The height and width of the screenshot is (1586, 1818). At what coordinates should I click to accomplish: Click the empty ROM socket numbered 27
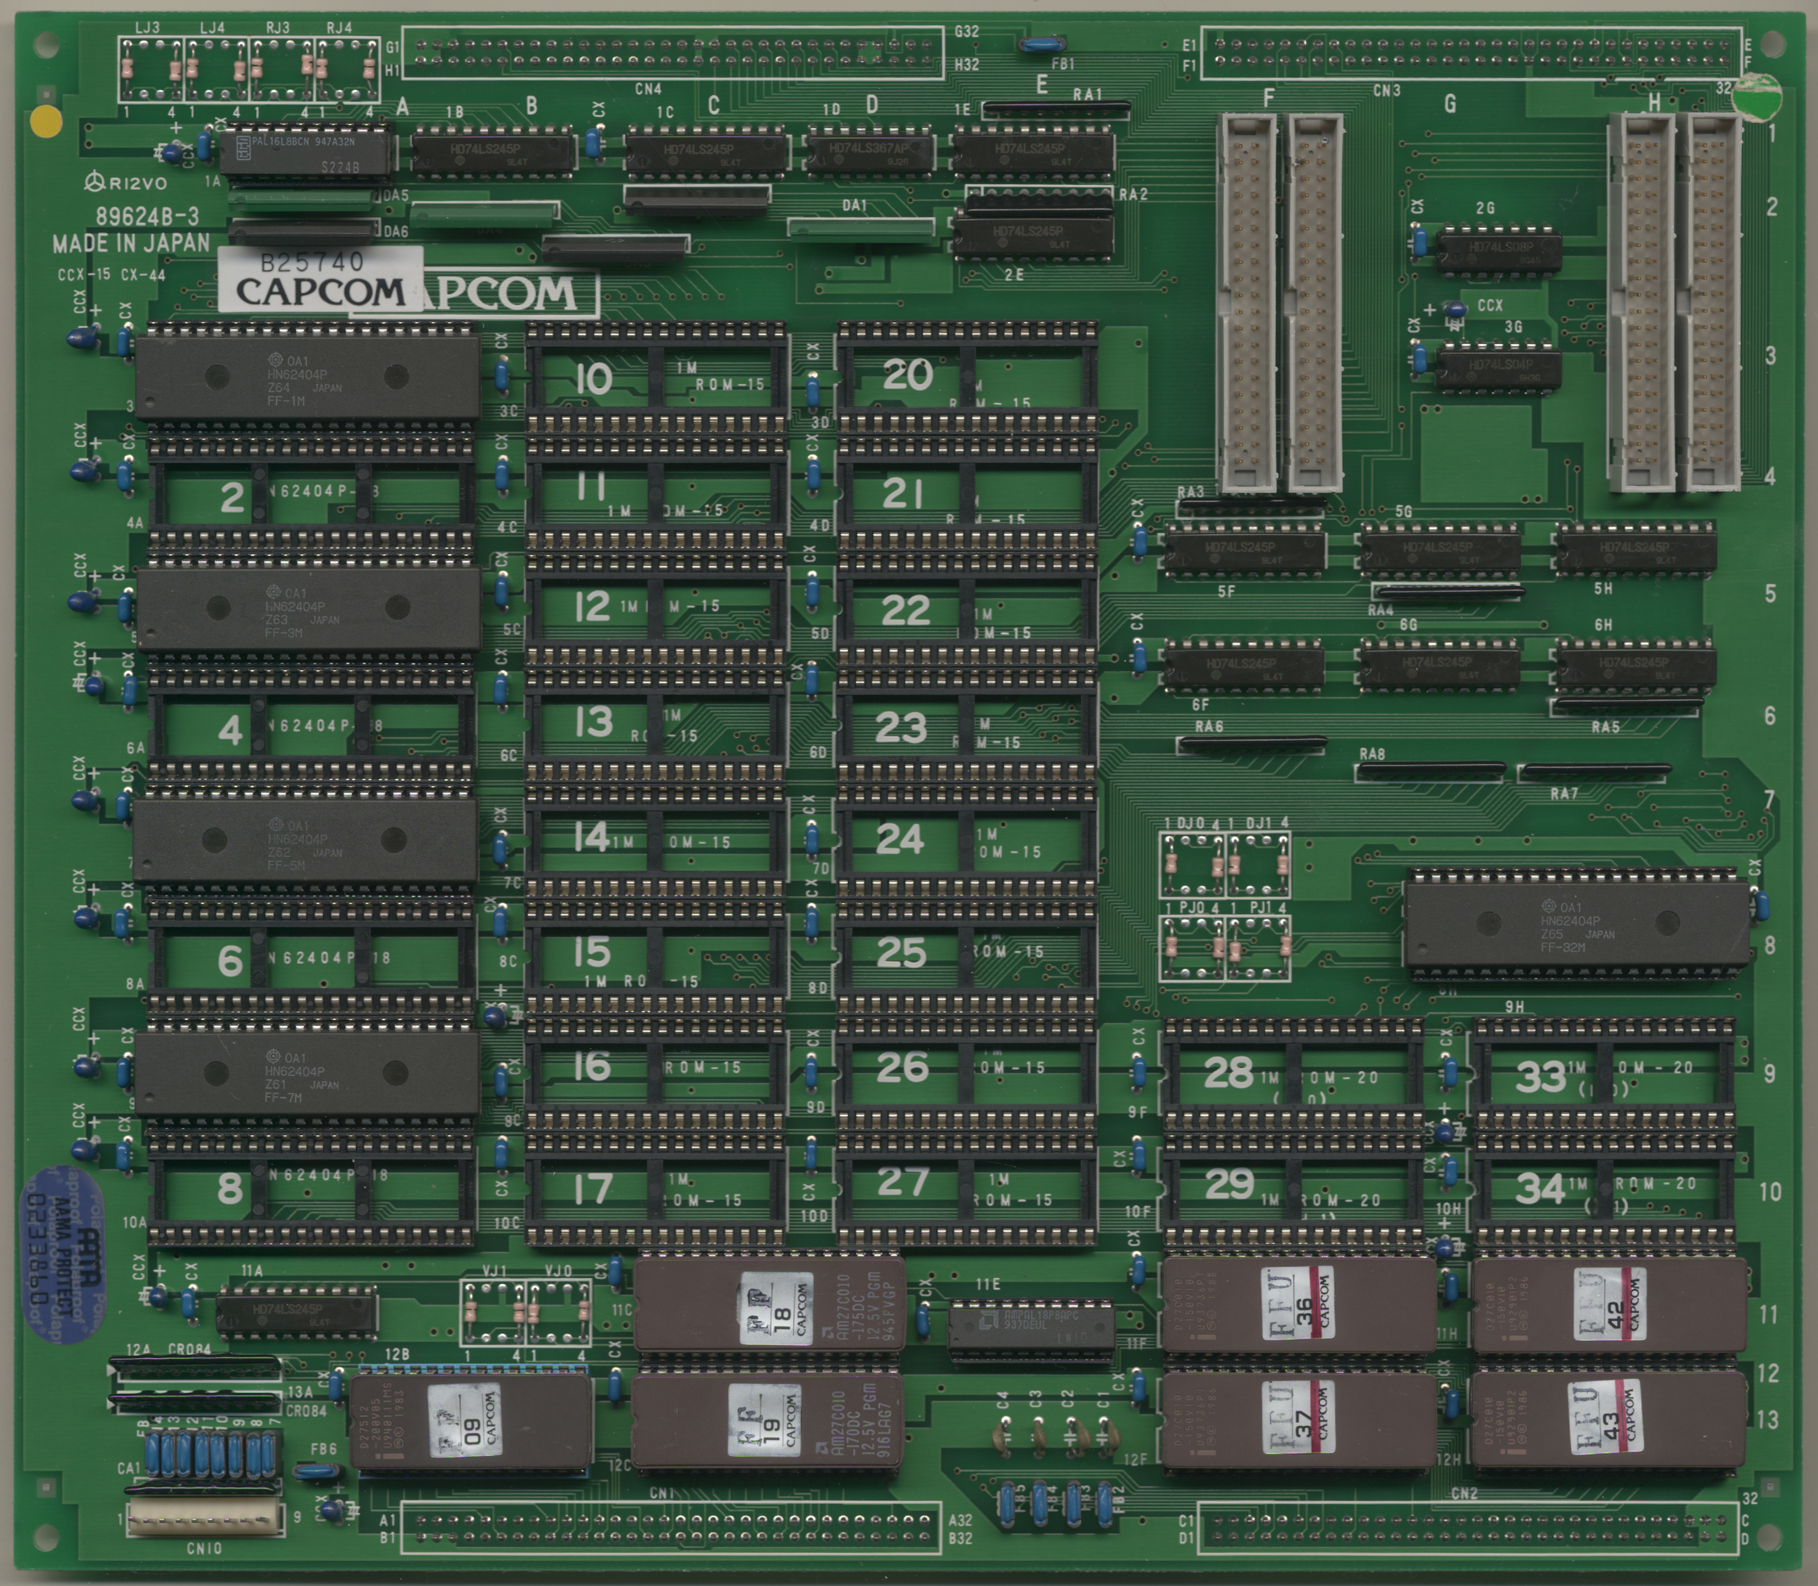tap(969, 1191)
